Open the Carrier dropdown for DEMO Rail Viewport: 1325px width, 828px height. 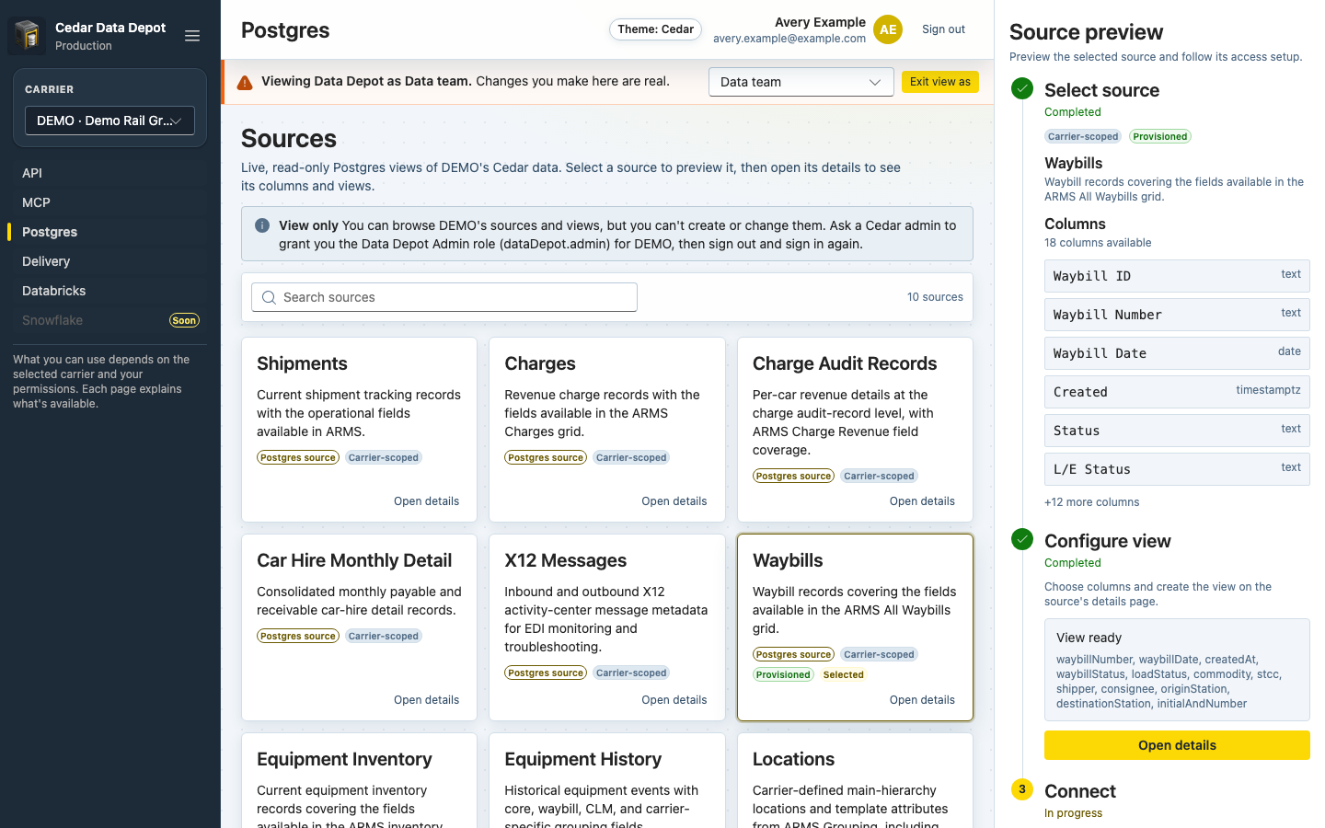(x=109, y=121)
